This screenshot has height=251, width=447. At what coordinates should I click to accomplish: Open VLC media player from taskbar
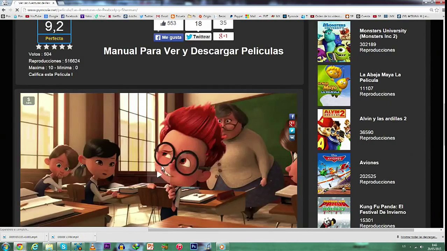[x=92, y=247]
